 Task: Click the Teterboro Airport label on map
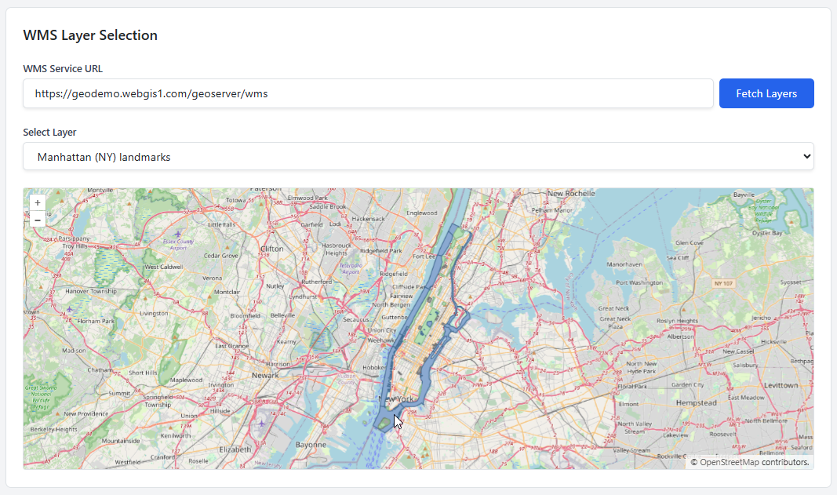[350, 269]
